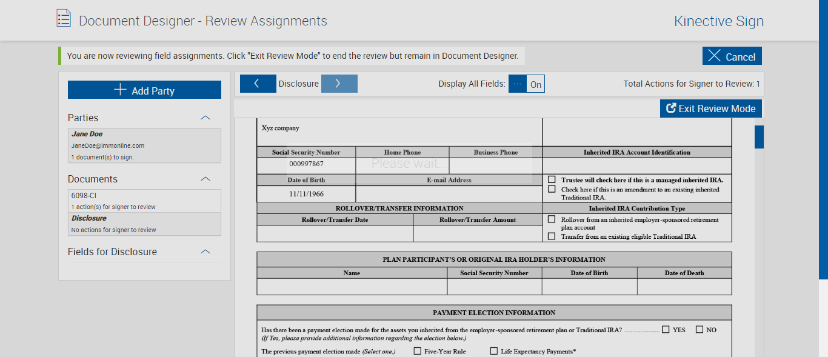Image resolution: width=828 pixels, height=357 pixels.
Task: Click the plus icon on Add Party
Action: click(x=120, y=90)
